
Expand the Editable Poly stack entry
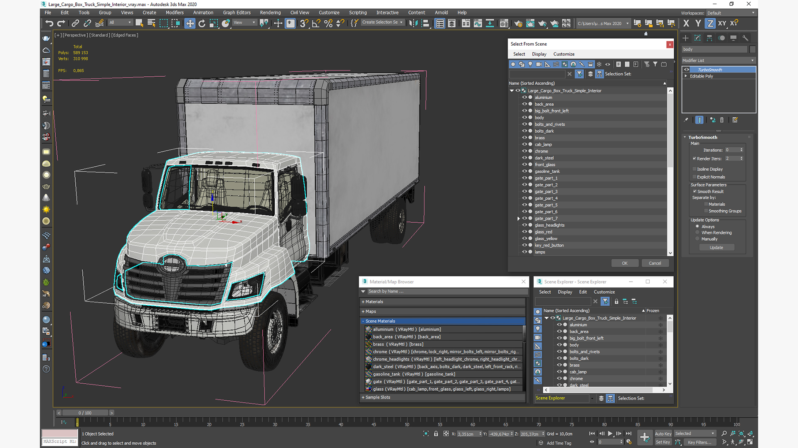pos(686,76)
